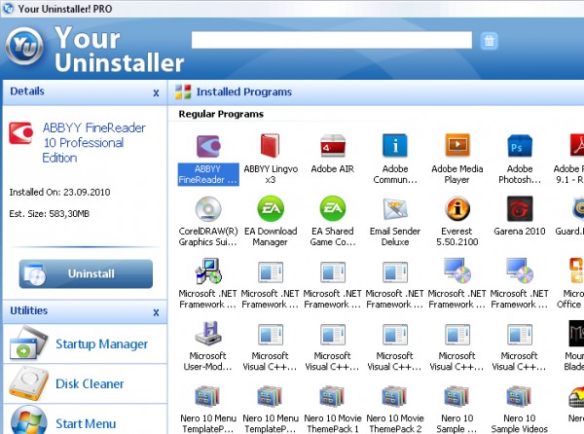The image size is (584, 434).
Task: Select the CorelDRAW(R) Graphics Suite icon
Action: pyautogui.click(x=208, y=208)
